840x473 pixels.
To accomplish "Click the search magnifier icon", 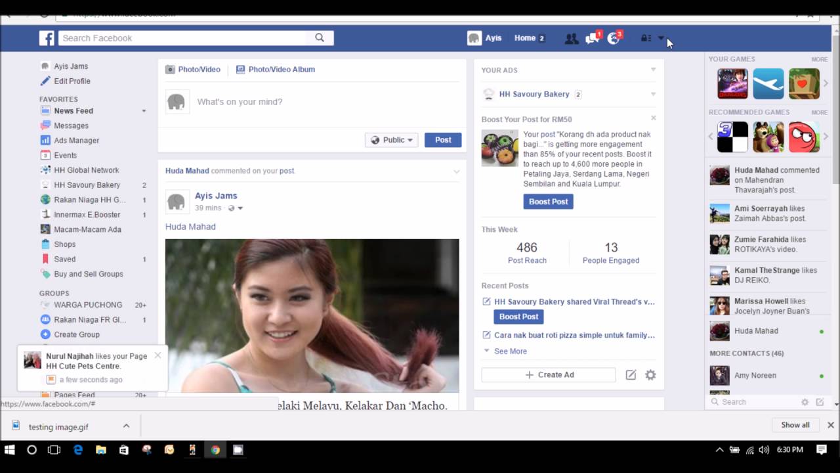I will [320, 38].
